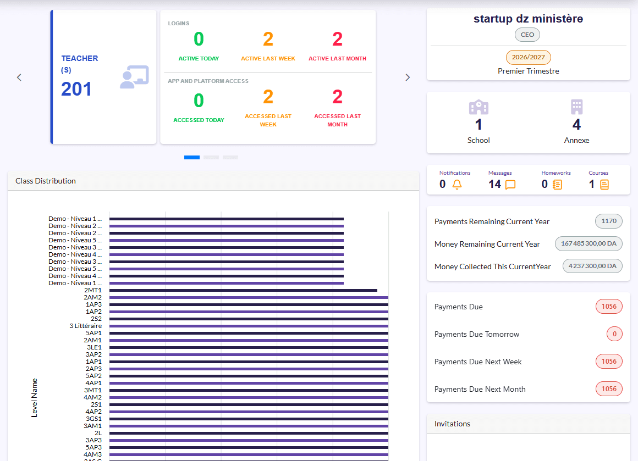
Task: Click the School building icon
Action: (479, 107)
